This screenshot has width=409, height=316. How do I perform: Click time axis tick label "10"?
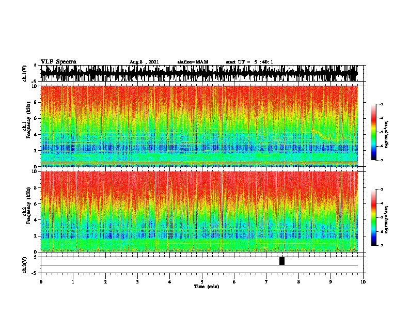[x=363, y=282]
